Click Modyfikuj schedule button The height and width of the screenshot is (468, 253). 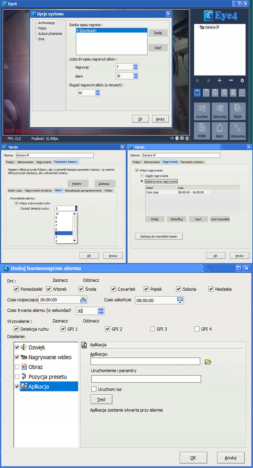pos(176,219)
